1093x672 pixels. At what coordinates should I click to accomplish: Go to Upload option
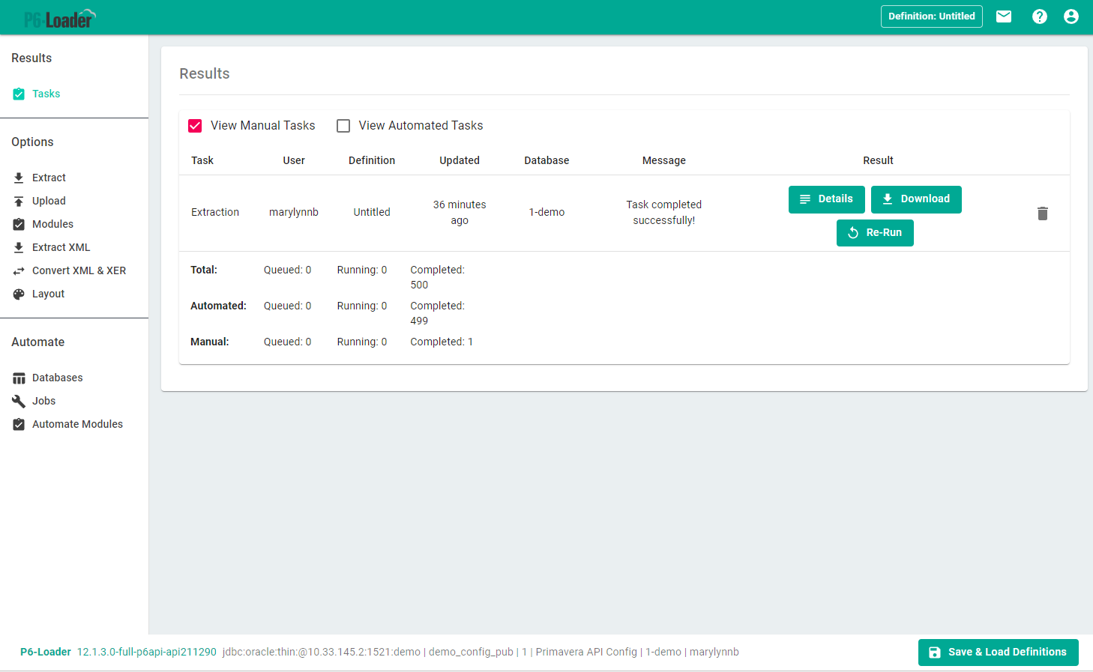[x=49, y=201]
